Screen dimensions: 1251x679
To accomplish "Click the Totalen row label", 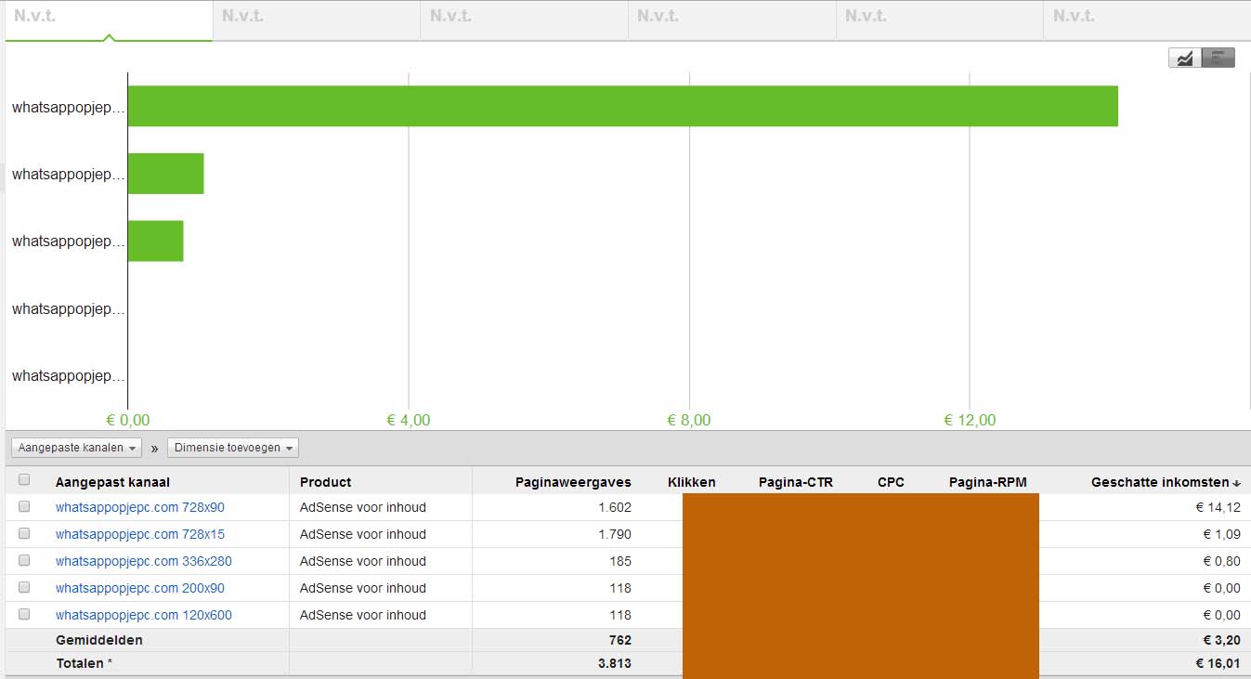I will coord(85,663).
